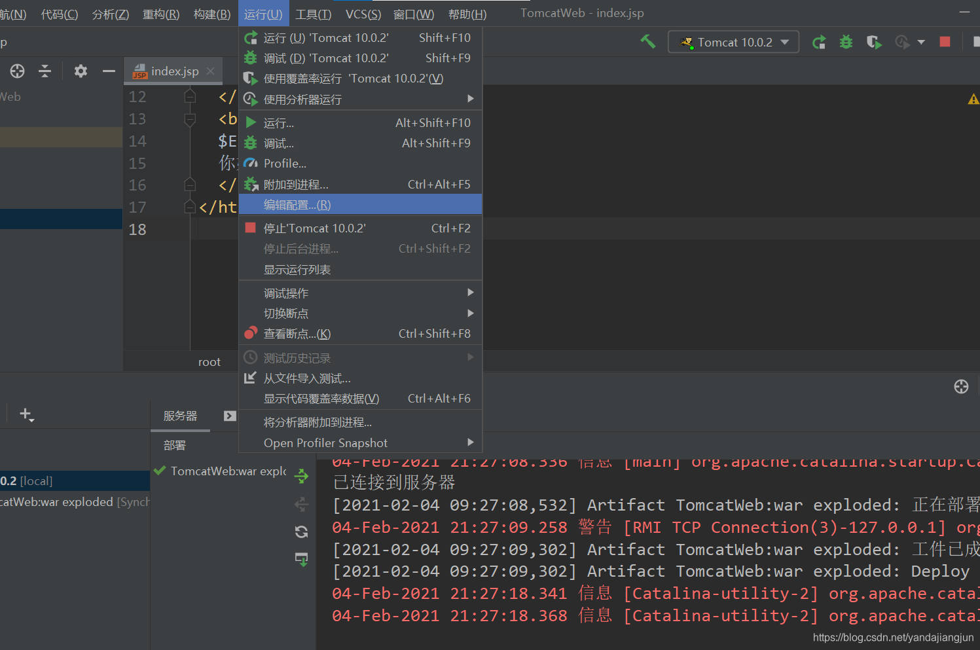Viewport: 980px width, 650px height.
Task: Click the refresh deployment icon
Action: pyautogui.click(x=301, y=532)
